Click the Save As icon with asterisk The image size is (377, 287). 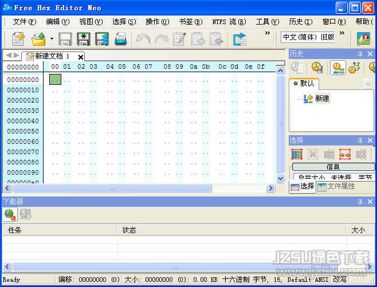click(84, 39)
